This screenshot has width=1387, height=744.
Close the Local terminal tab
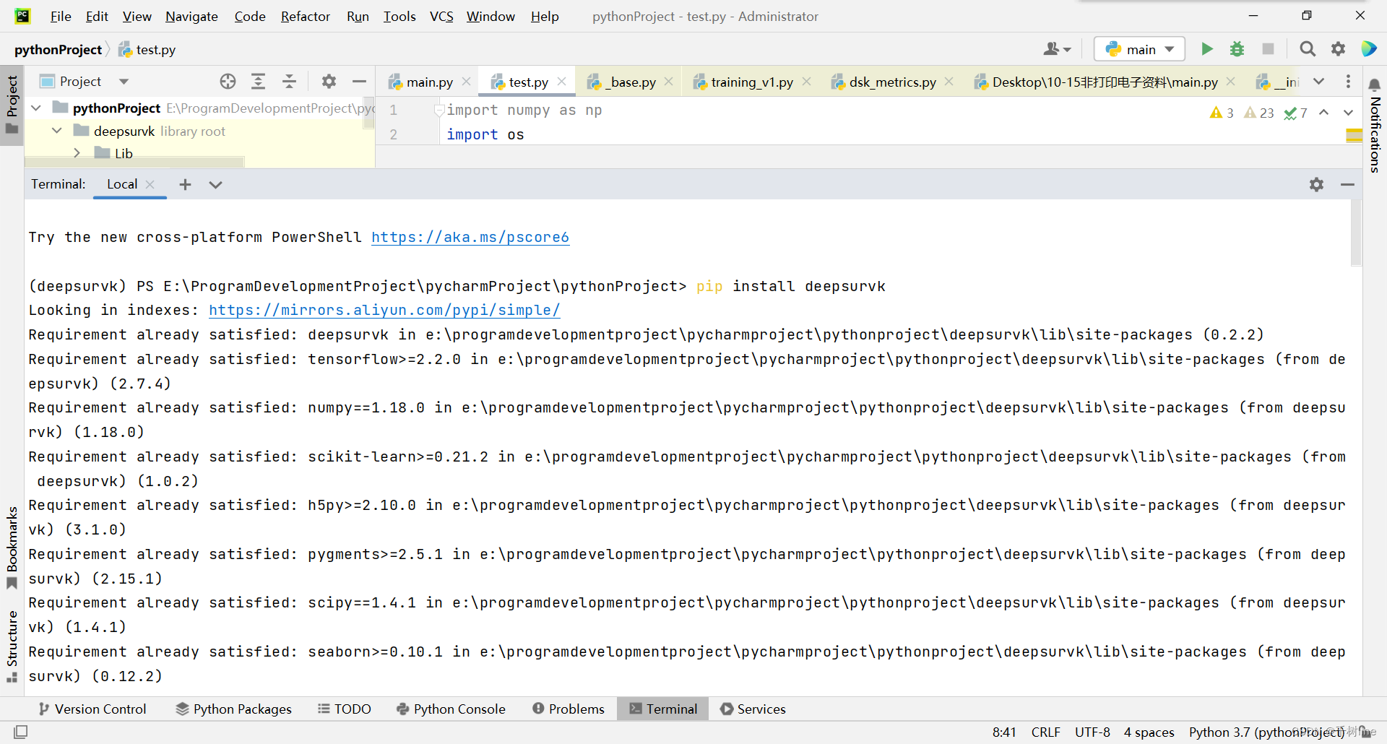150,184
